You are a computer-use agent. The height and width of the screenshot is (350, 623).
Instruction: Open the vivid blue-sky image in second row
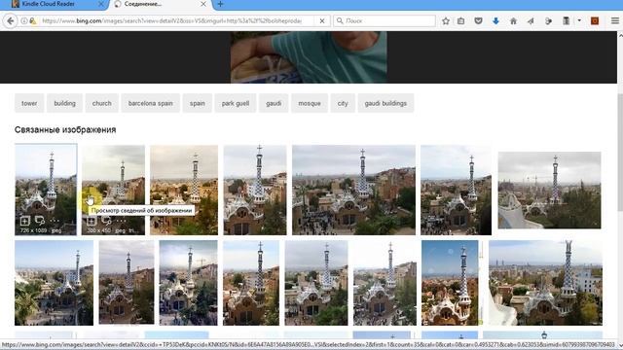tap(450, 283)
